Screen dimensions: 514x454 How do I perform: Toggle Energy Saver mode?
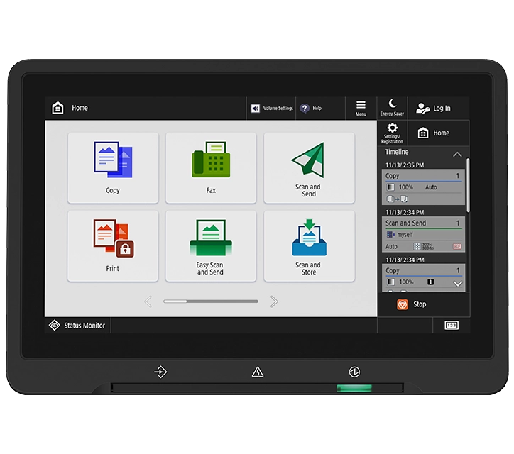pyautogui.click(x=392, y=108)
